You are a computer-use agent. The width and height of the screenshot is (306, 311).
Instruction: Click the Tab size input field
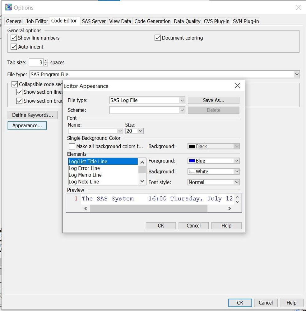[x=36, y=63]
